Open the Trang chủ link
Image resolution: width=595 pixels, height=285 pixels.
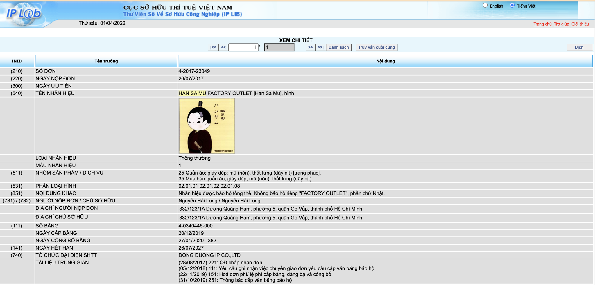542,24
